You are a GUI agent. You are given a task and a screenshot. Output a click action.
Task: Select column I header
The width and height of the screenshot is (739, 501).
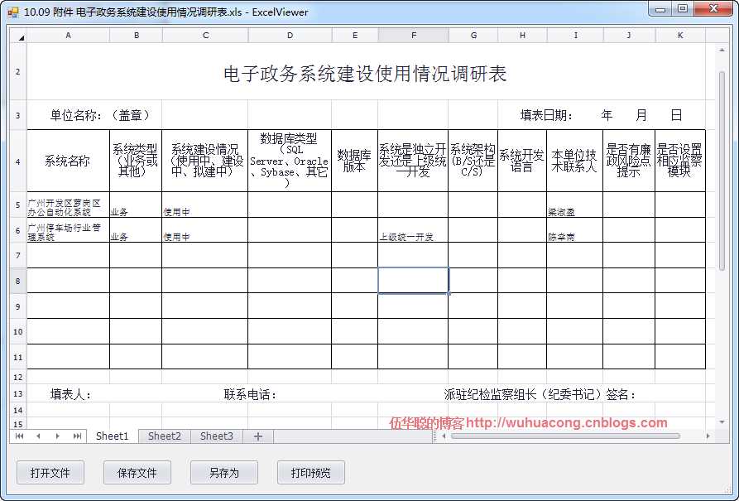pyautogui.click(x=575, y=36)
